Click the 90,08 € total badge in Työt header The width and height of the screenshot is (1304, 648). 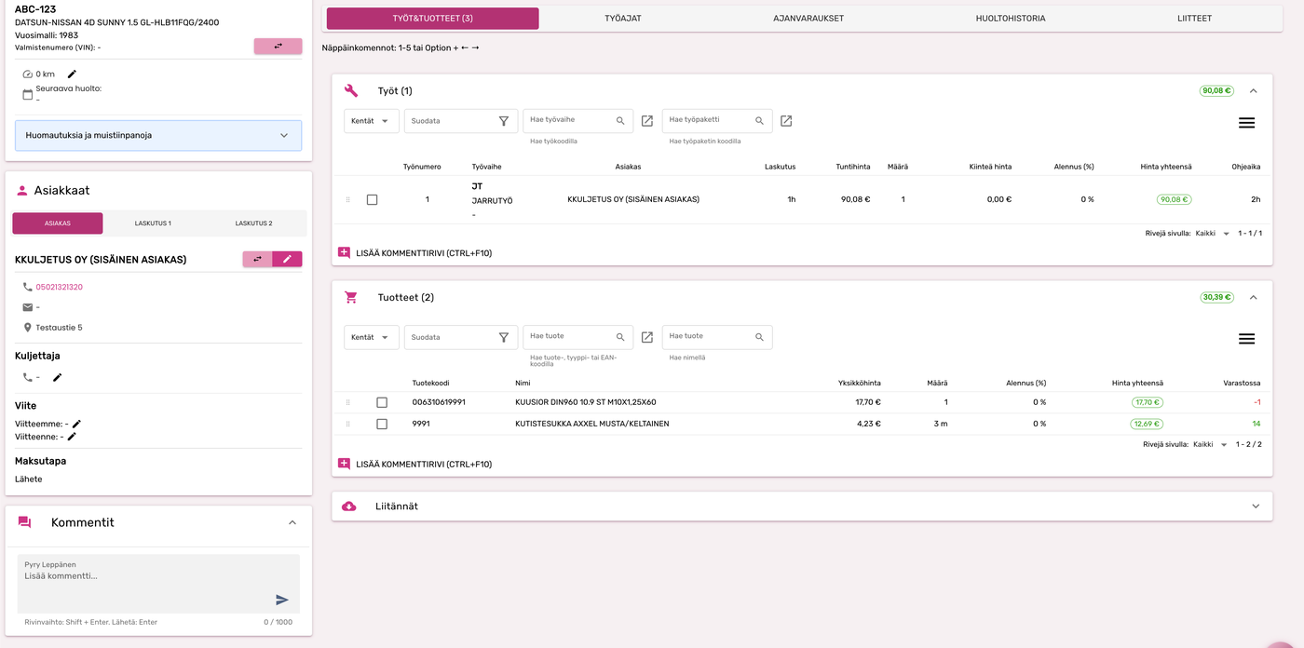pos(1216,91)
